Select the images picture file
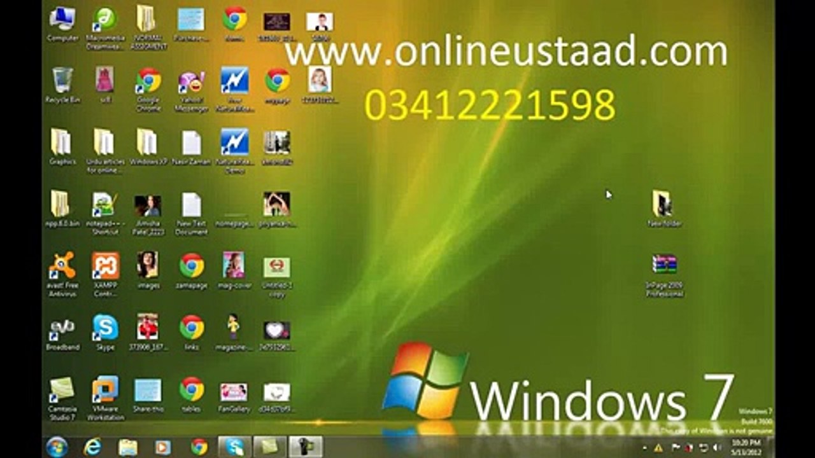Image resolution: width=815 pixels, height=458 pixels. 148,271
